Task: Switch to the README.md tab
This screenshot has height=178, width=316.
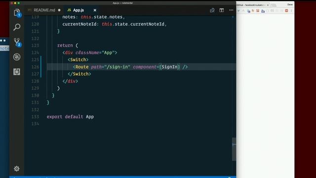Action: (44, 10)
